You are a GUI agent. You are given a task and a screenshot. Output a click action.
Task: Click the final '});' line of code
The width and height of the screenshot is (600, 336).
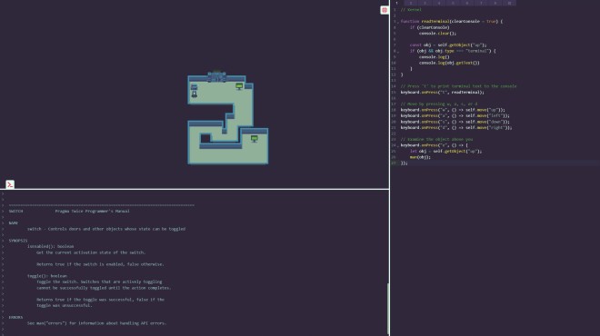(404, 163)
